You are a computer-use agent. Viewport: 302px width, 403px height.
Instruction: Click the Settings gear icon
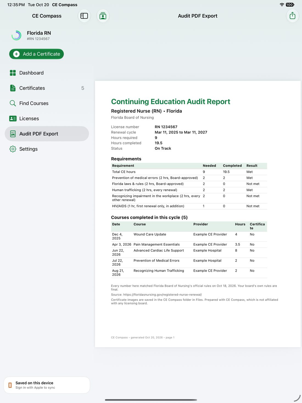point(13,149)
